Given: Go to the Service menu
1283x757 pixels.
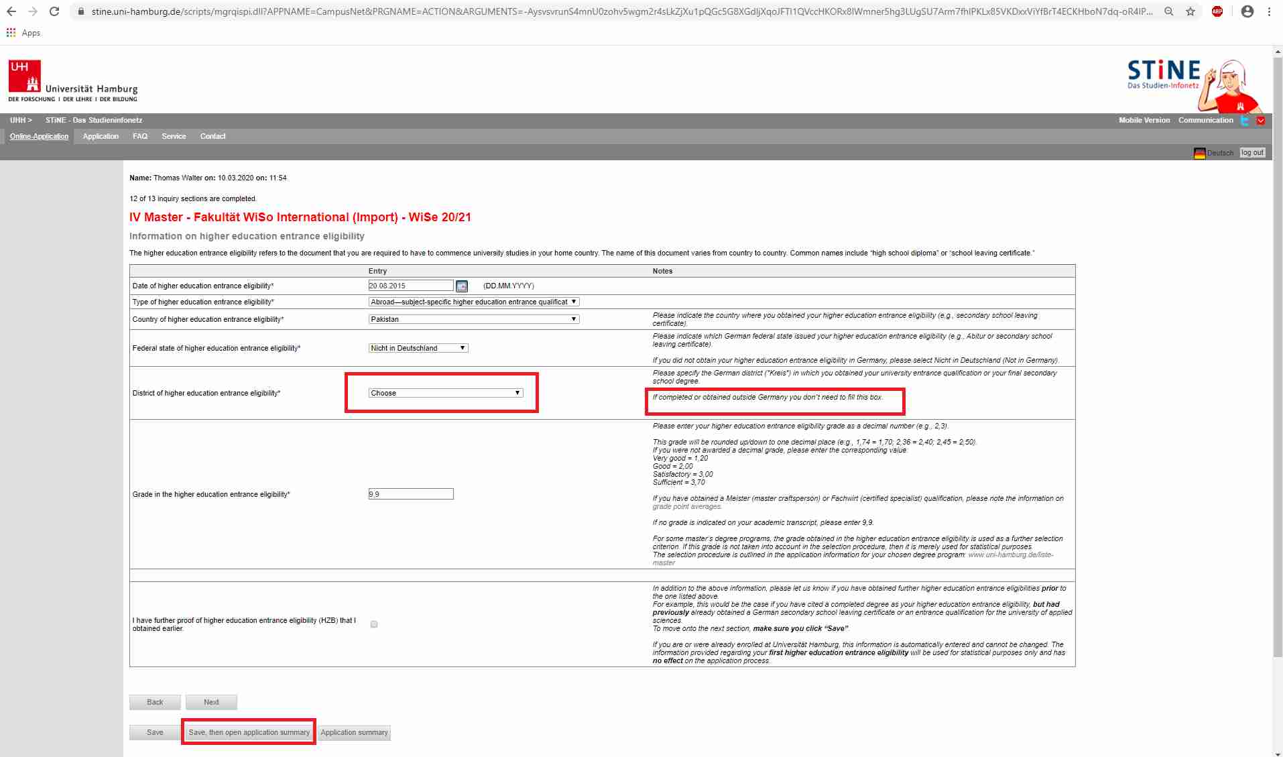Looking at the screenshot, I should tap(174, 136).
